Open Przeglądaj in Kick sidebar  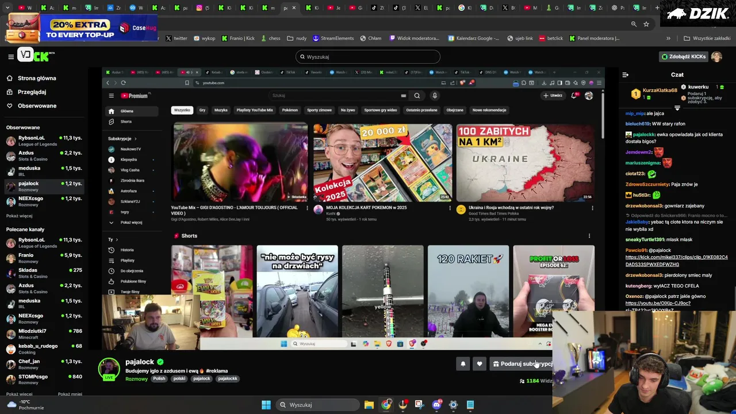point(32,92)
